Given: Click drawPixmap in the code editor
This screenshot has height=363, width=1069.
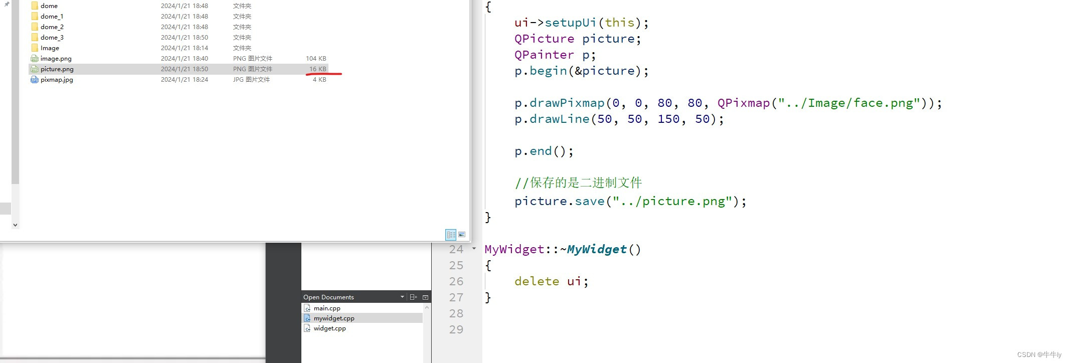Looking at the screenshot, I should tap(567, 103).
